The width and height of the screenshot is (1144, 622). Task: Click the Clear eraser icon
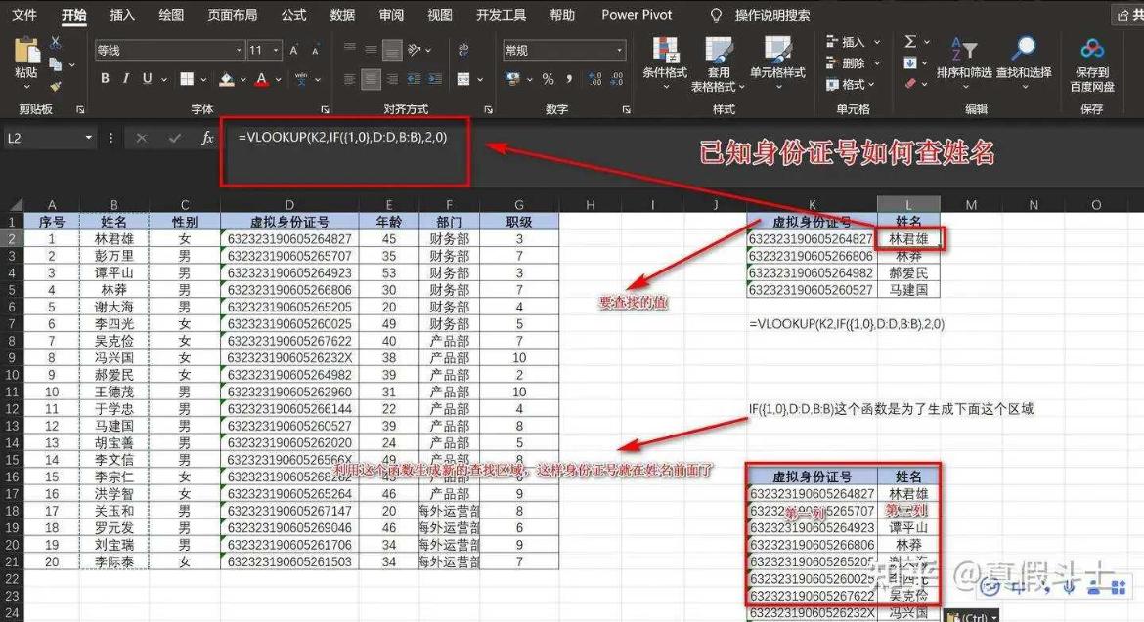(x=910, y=84)
